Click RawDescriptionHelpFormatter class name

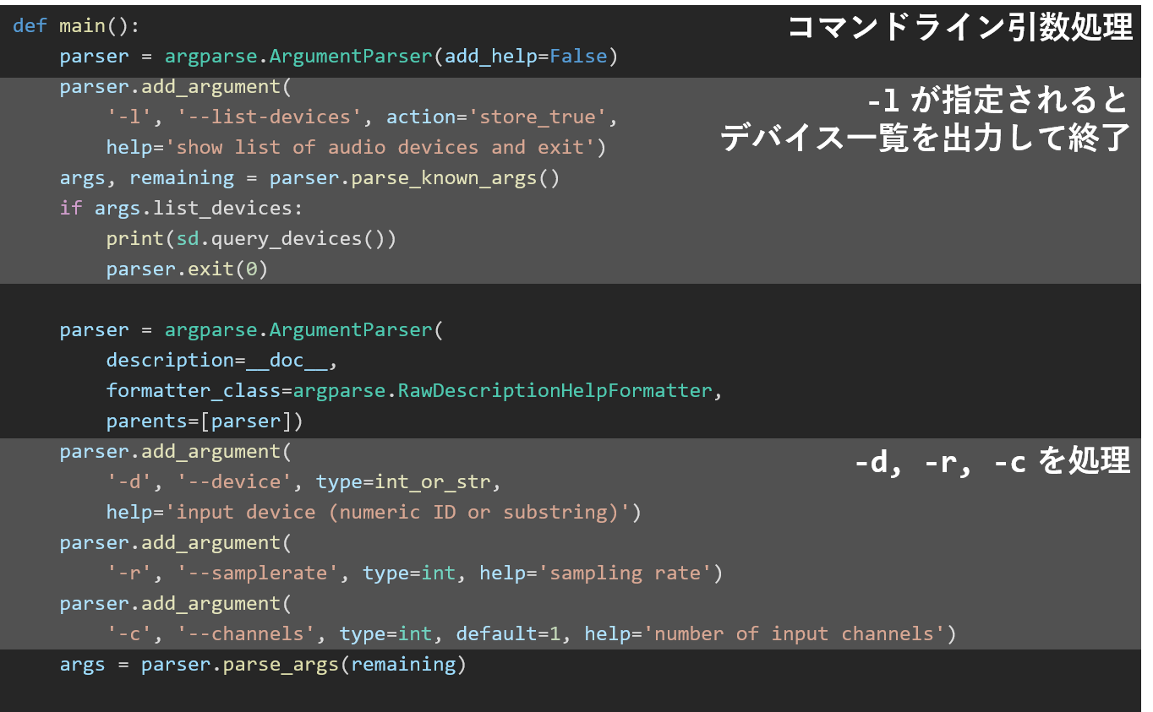(555, 391)
